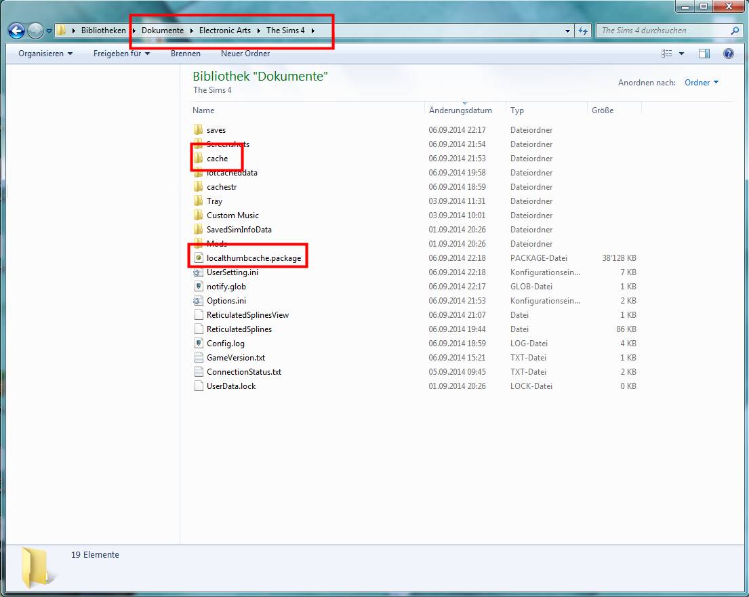Open the address bar history dropdown
This screenshot has width=749, height=597.
(567, 30)
